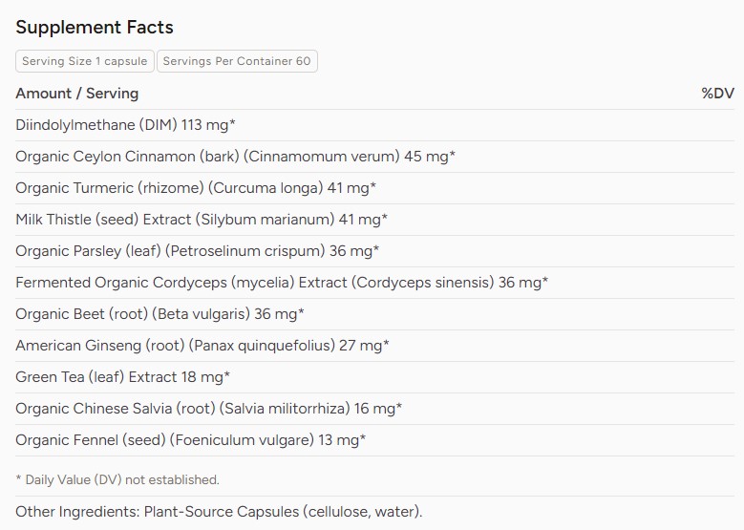Click the American Ginseng (root) row
The image size is (744, 530).
pyautogui.click(x=202, y=346)
